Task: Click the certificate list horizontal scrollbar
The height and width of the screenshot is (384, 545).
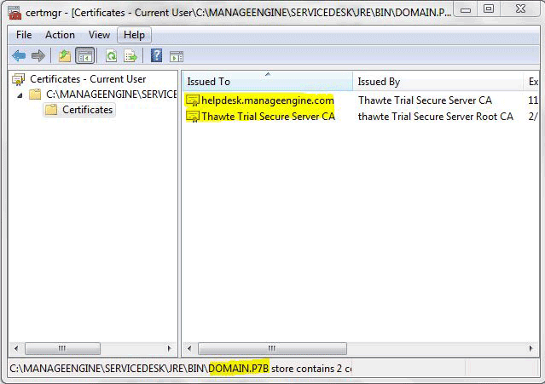Action: tap(273, 349)
